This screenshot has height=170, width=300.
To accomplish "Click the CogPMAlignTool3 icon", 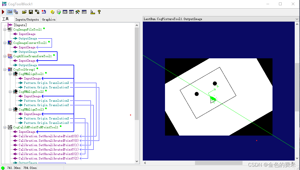I will (15, 109).
